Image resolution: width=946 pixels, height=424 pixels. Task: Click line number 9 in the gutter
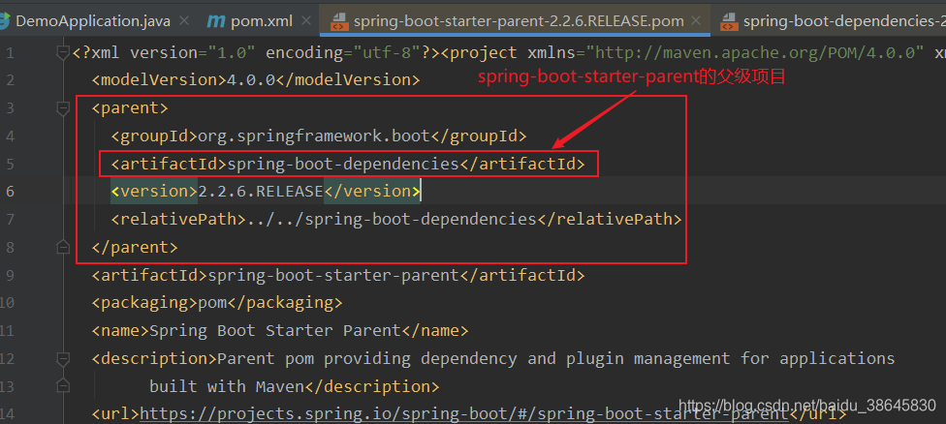tap(10, 275)
